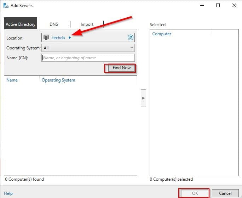This screenshot has height=198, width=242.
Task: Click the right arrow to add computers
Action: (143, 98)
